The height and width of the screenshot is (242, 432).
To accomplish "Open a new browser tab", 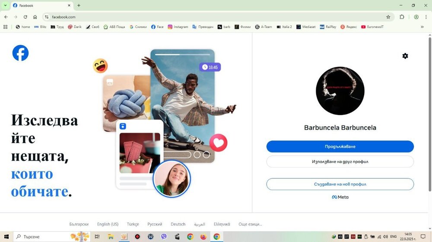I will [79, 6].
